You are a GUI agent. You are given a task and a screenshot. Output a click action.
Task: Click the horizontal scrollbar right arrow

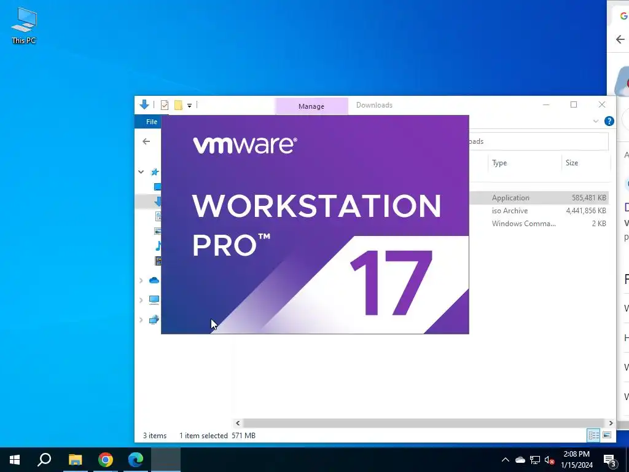click(x=611, y=423)
